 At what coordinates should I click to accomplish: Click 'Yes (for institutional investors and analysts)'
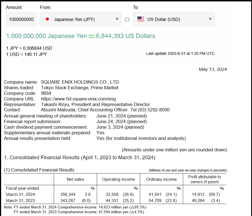(x=141, y=138)
